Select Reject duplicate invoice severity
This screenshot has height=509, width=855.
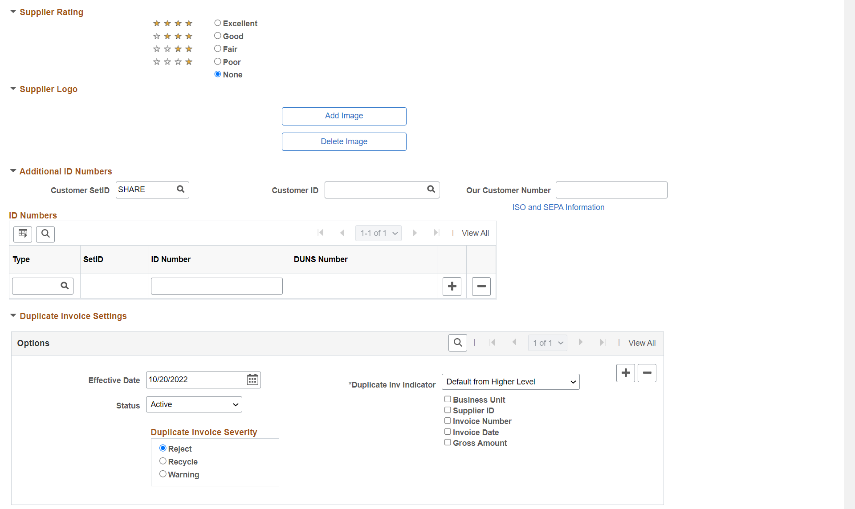pos(163,448)
